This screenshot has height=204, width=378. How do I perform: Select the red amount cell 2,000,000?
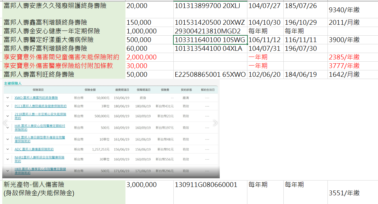150,57
